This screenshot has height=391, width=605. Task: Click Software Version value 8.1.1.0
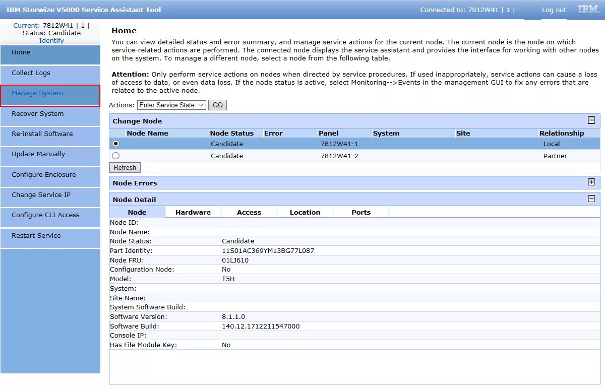233,316
